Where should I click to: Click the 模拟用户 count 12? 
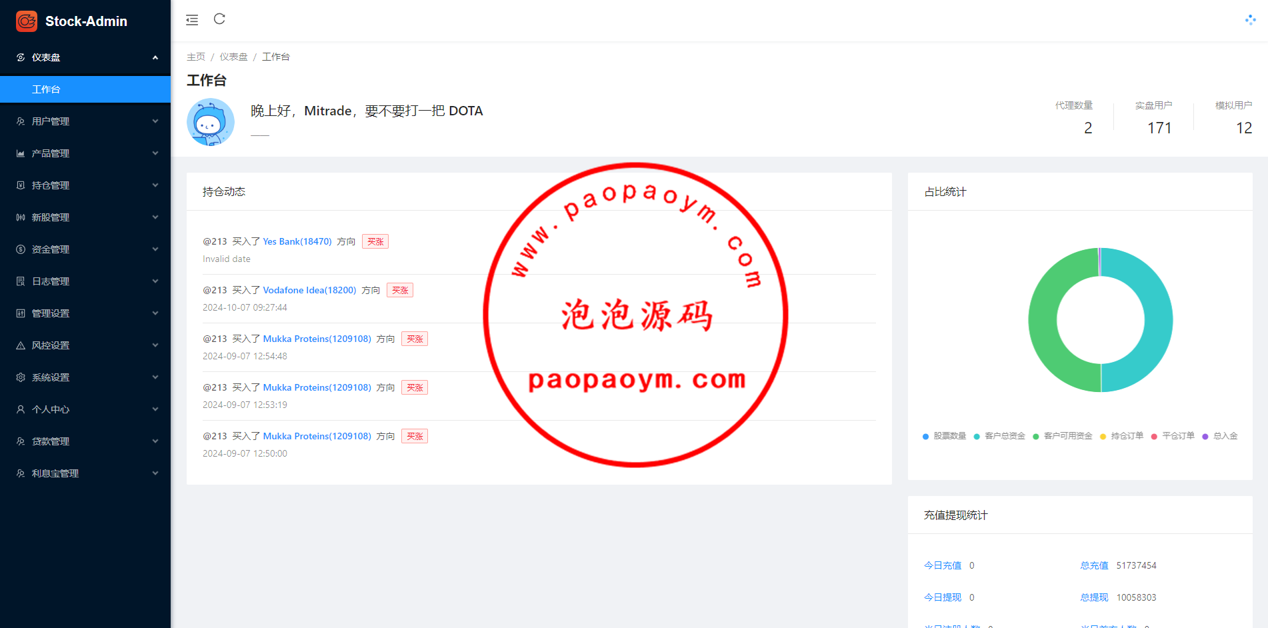[1244, 128]
